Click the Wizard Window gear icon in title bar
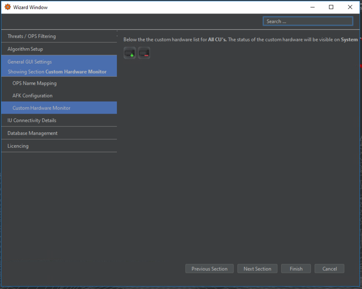 tap(7, 7)
